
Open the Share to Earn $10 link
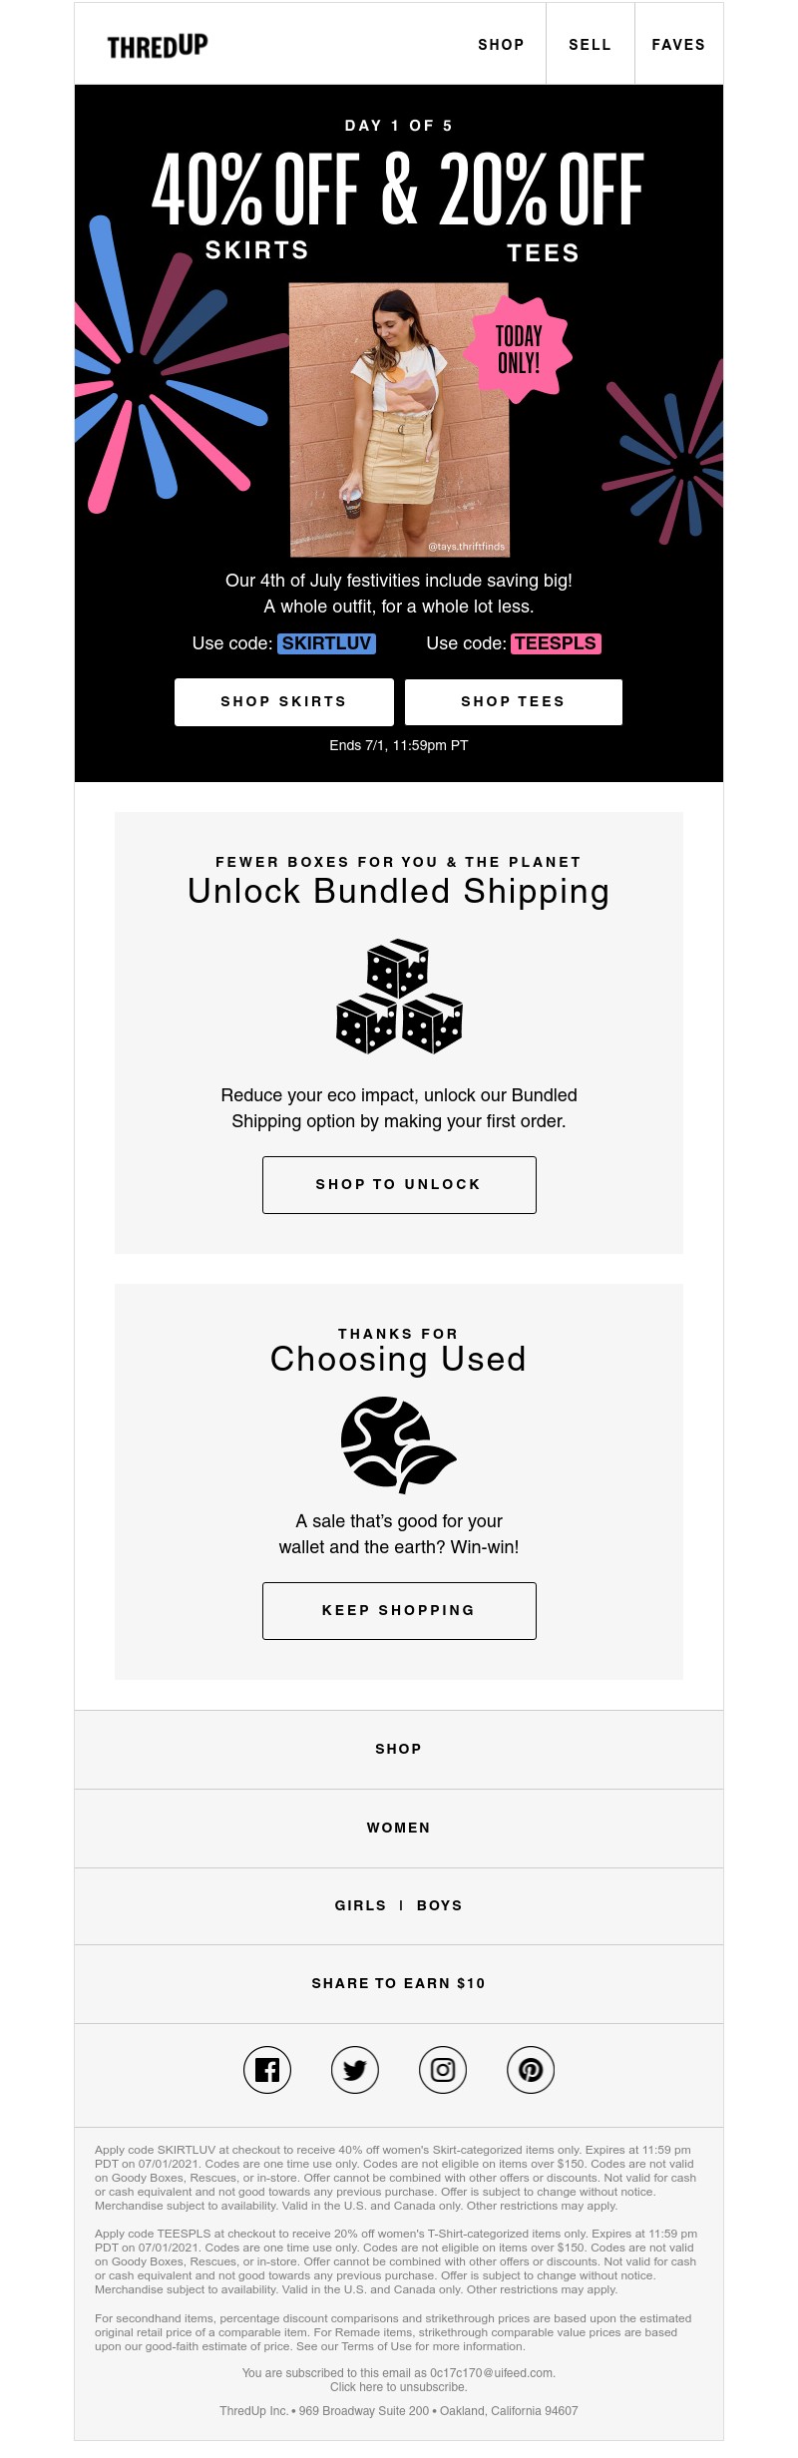pos(399,1984)
